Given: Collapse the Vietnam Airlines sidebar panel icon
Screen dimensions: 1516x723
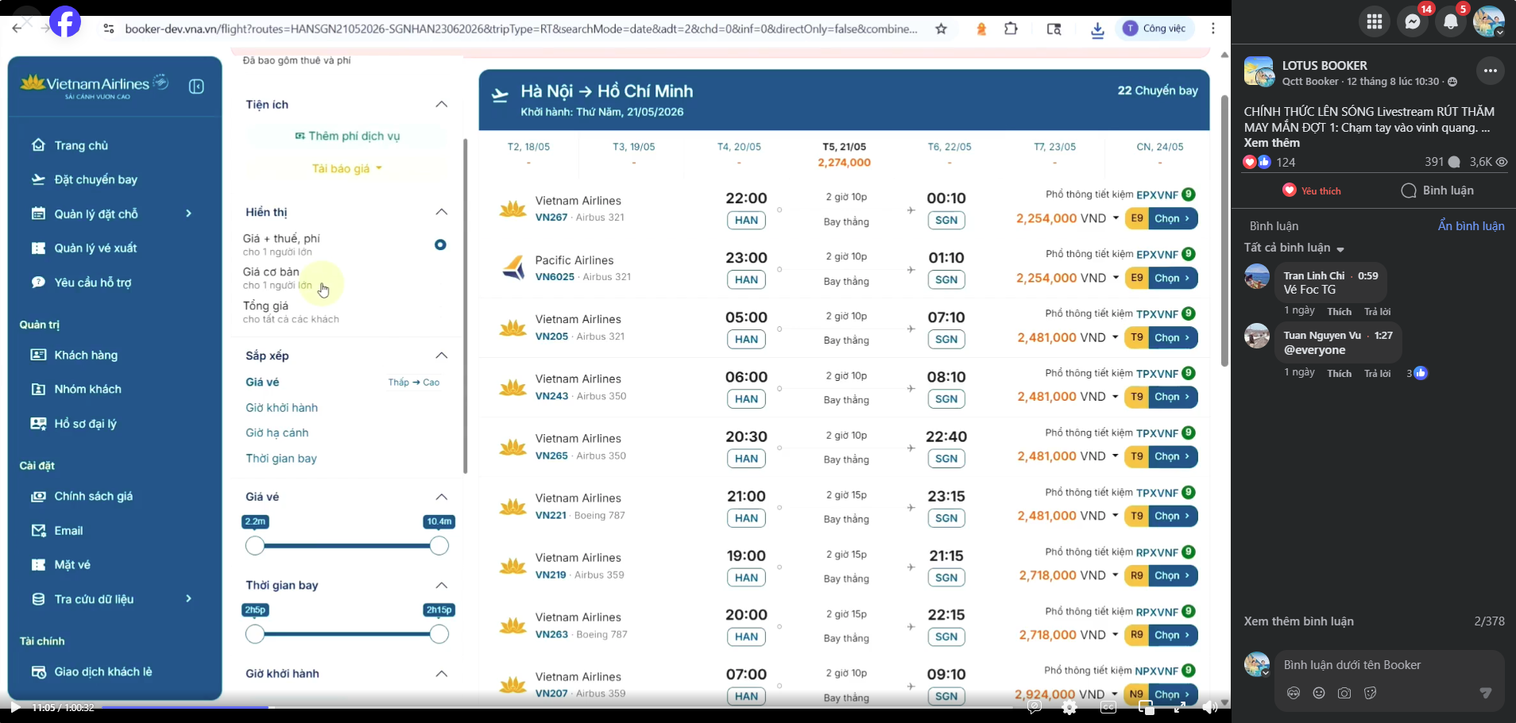Looking at the screenshot, I should tap(196, 87).
